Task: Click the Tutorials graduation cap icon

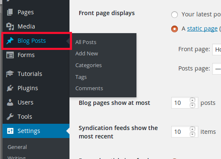Action: (10, 74)
